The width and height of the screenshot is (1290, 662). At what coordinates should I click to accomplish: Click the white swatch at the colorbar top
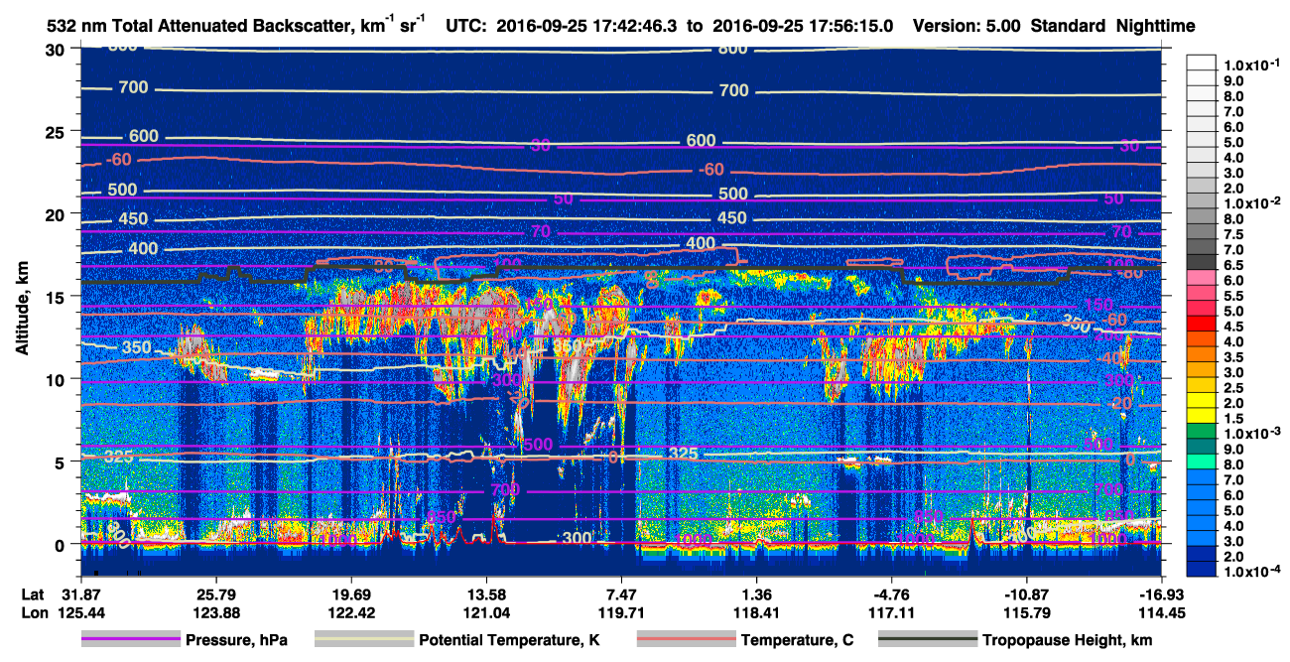[x=1201, y=62]
